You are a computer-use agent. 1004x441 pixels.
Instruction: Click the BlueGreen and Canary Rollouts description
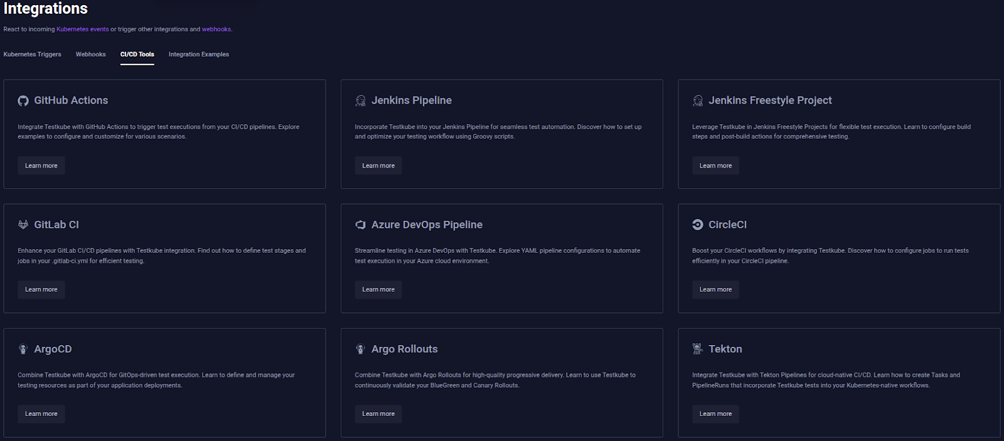pyautogui.click(x=495, y=380)
